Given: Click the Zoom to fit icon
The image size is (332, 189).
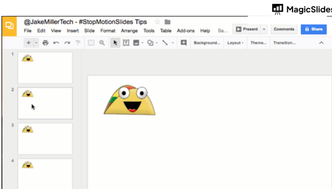Looking at the screenshot, I should click(x=91, y=43).
